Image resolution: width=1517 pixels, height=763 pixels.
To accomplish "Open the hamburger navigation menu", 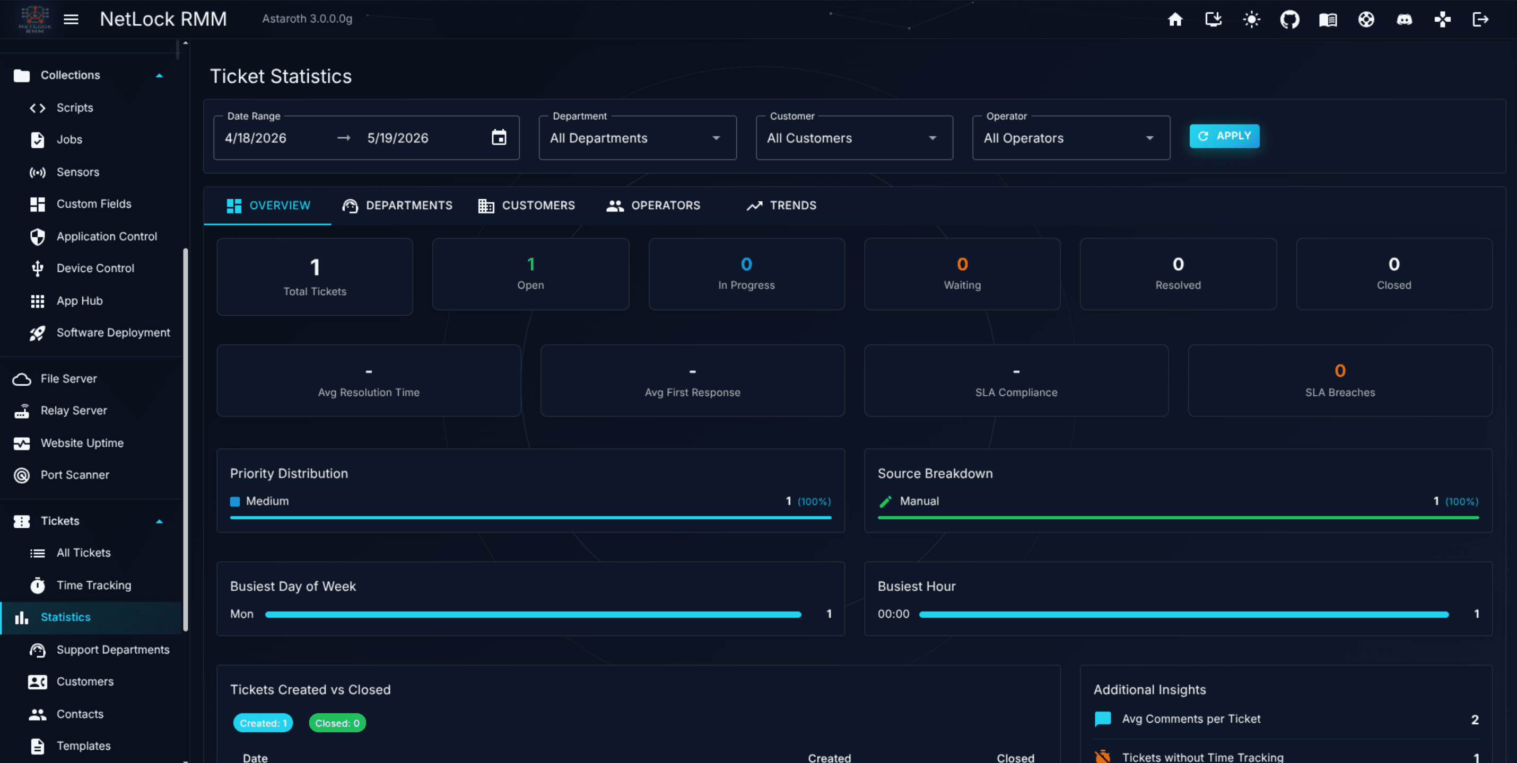I will (x=71, y=20).
